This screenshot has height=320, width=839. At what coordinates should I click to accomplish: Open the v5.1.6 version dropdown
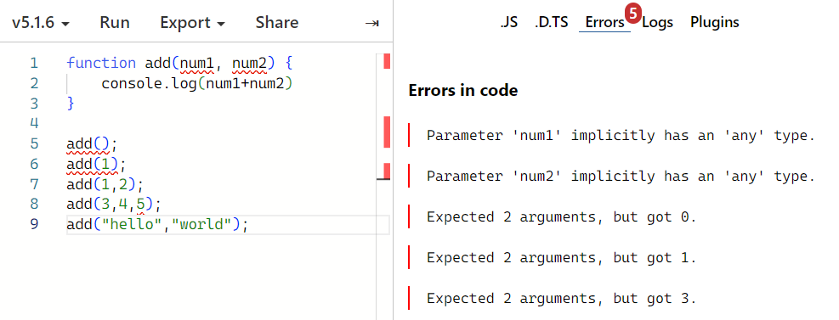pos(41,23)
